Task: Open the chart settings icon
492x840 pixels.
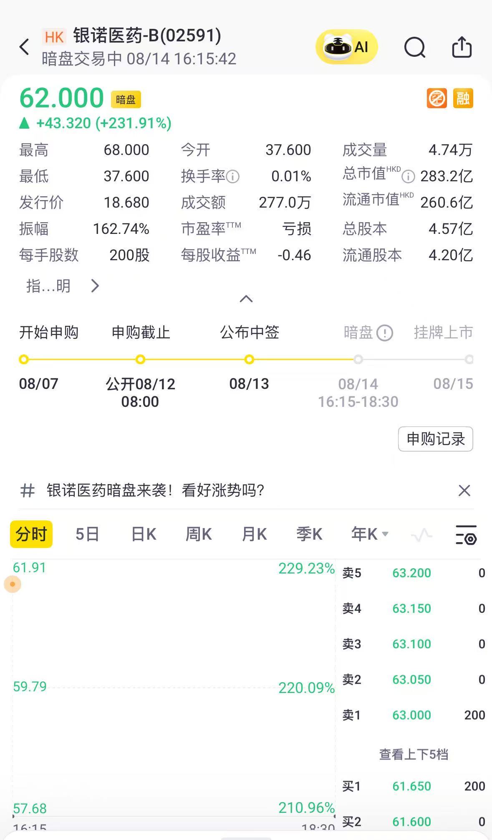Action: point(466,535)
